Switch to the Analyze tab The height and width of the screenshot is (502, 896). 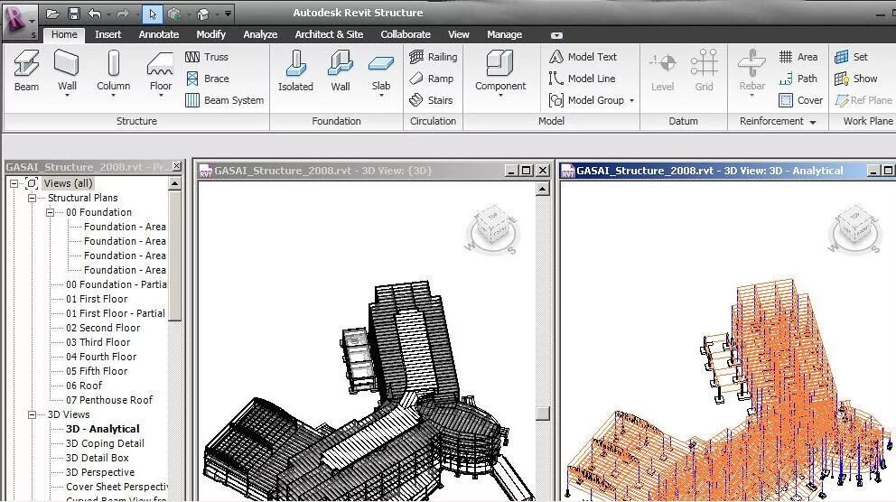coord(260,34)
